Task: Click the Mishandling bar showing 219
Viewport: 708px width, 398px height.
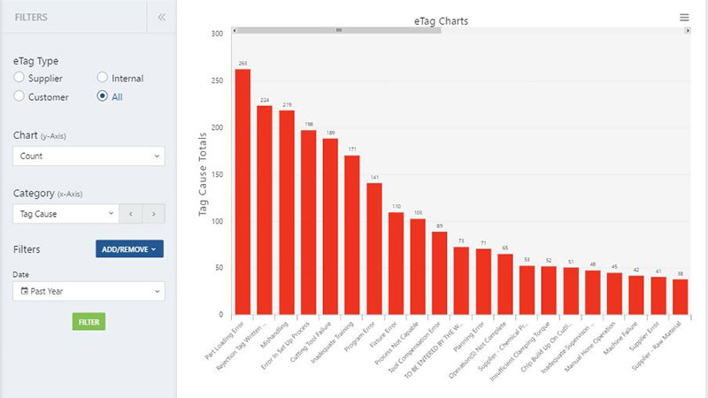Action: point(287,212)
